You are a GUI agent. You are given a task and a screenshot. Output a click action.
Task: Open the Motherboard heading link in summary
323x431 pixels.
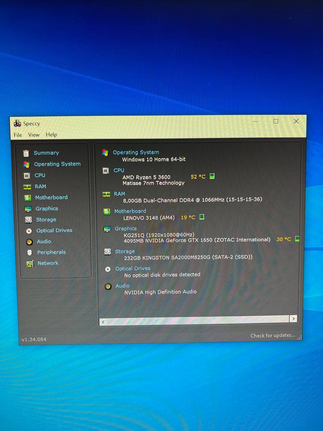click(x=130, y=211)
